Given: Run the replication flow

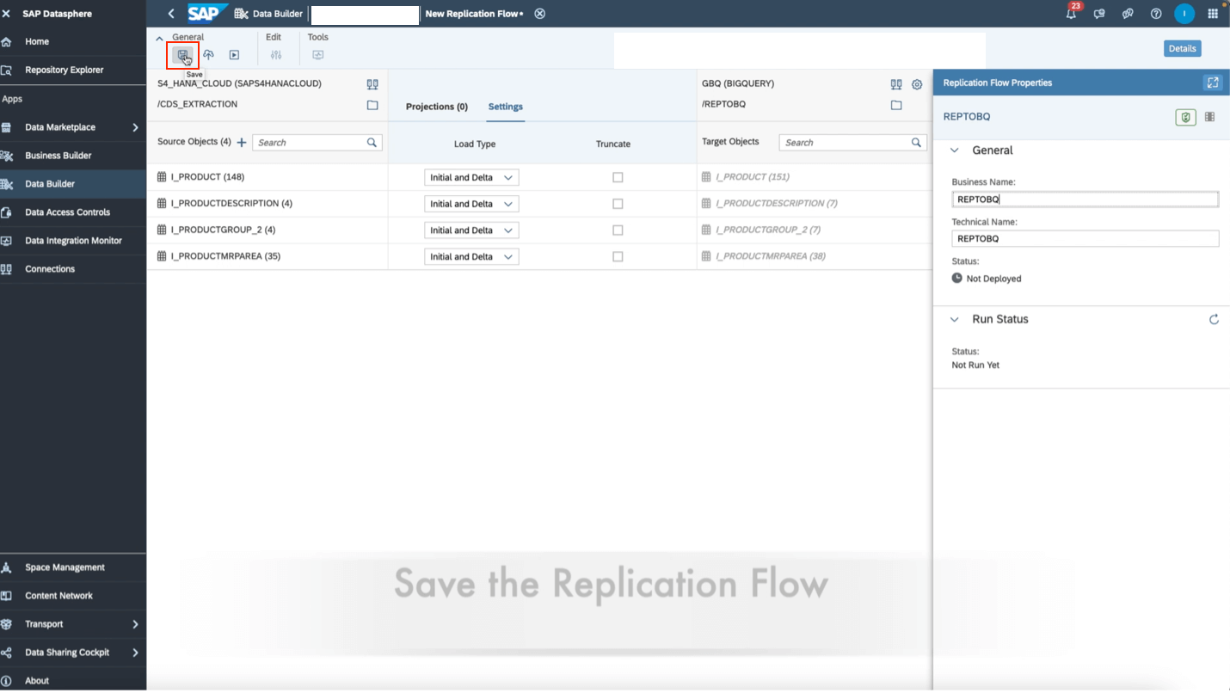Looking at the screenshot, I should click(x=232, y=55).
